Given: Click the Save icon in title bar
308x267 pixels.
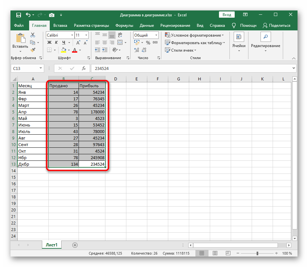Looking at the screenshot, I should tap(18, 15).
